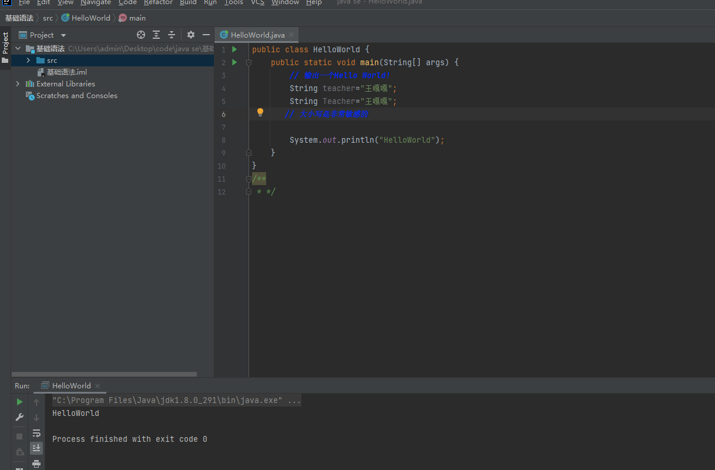Select Scratches and Consoles item

76,96
